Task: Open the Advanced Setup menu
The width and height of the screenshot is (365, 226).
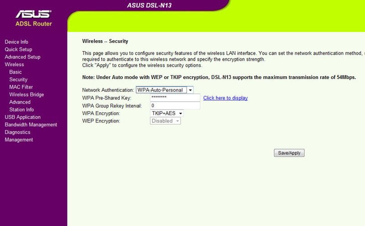Action: point(22,57)
